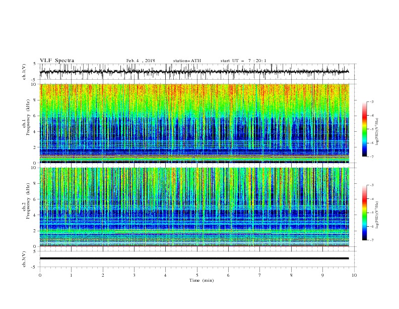Click the time axis tick label '7'

coord(260,275)
